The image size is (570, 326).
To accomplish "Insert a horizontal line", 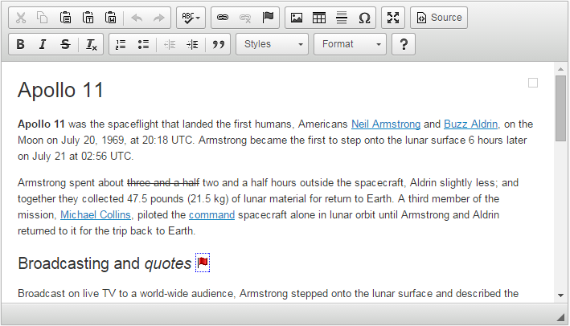I will click(342, 18).
